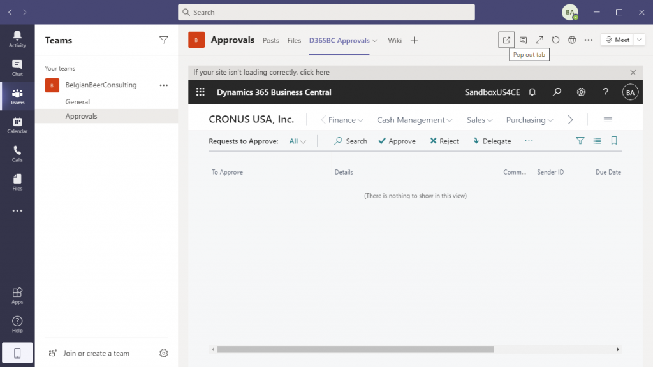Viewport: 653px width, 367px height.
Task: Open tab website in browser
Action: [x=572, y=40]
